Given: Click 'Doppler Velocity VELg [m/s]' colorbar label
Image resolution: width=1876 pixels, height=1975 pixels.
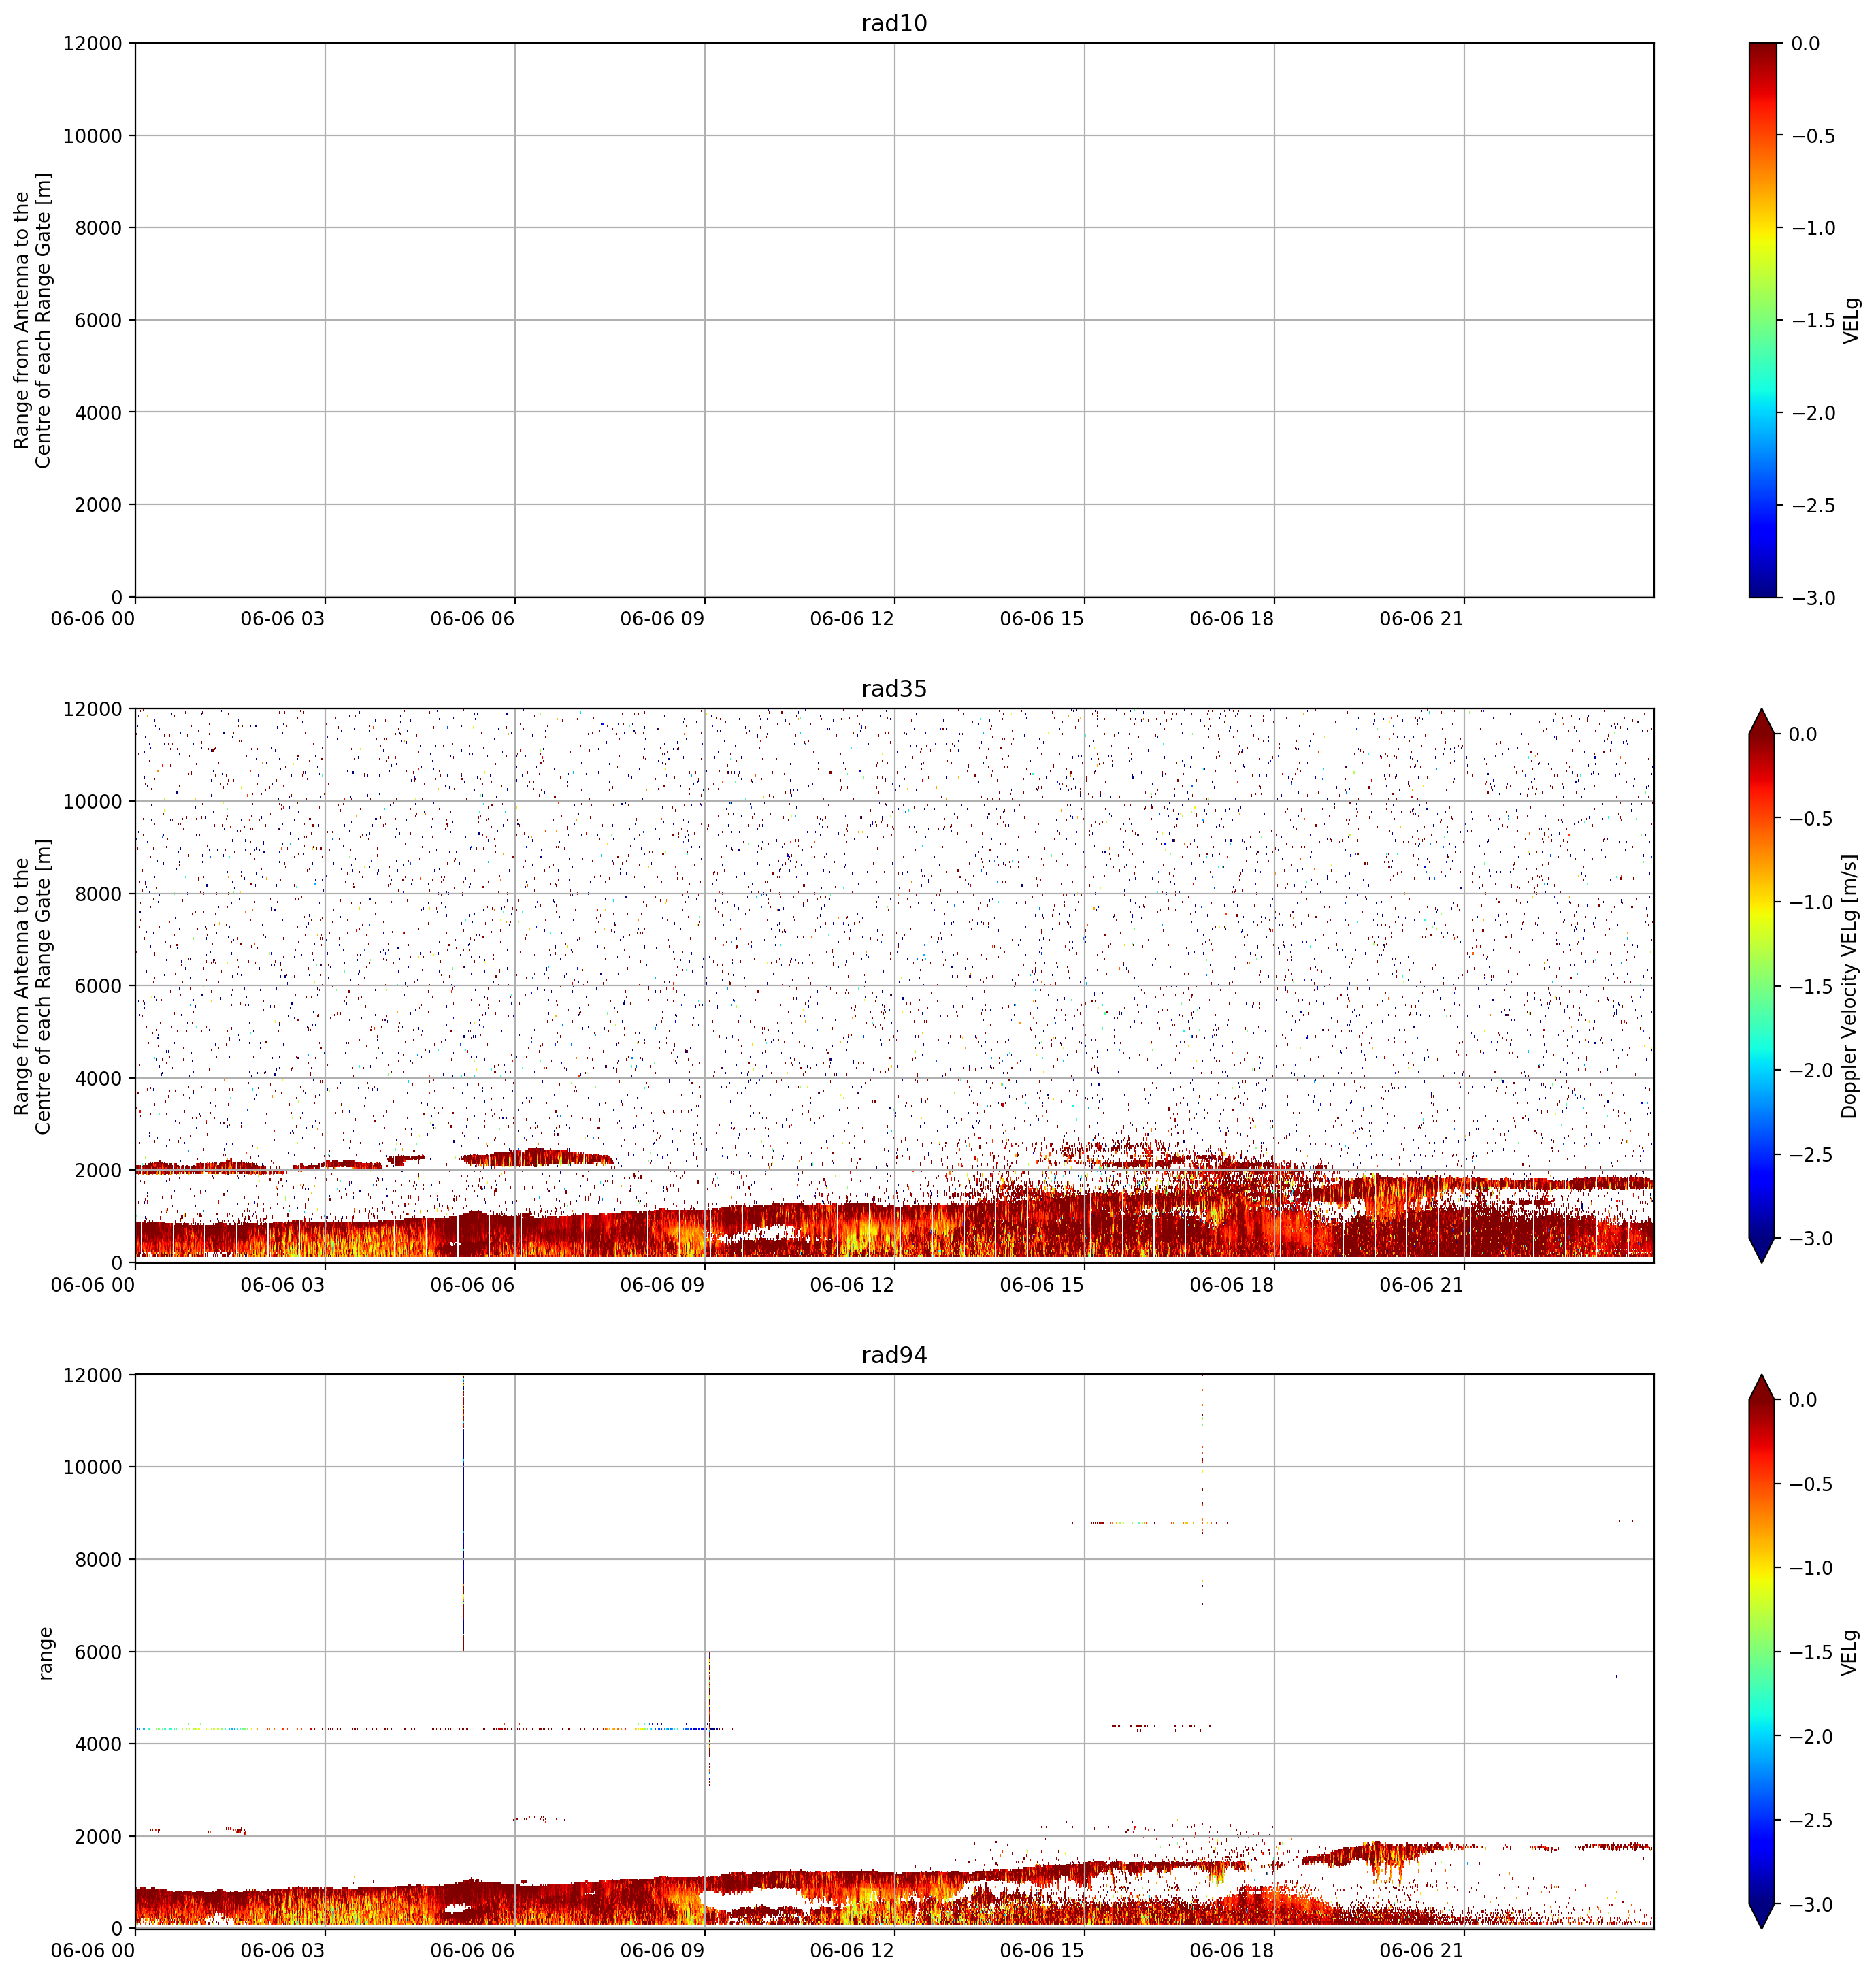Looking at the screenshot, I should click(x=1849, y=986).
